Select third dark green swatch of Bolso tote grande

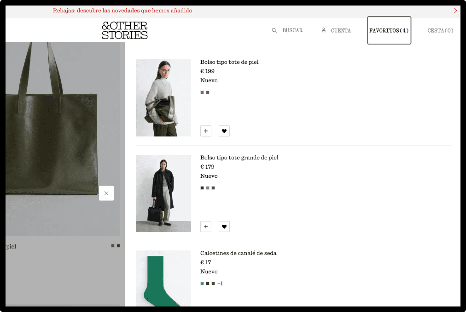[x=213, y=188]
